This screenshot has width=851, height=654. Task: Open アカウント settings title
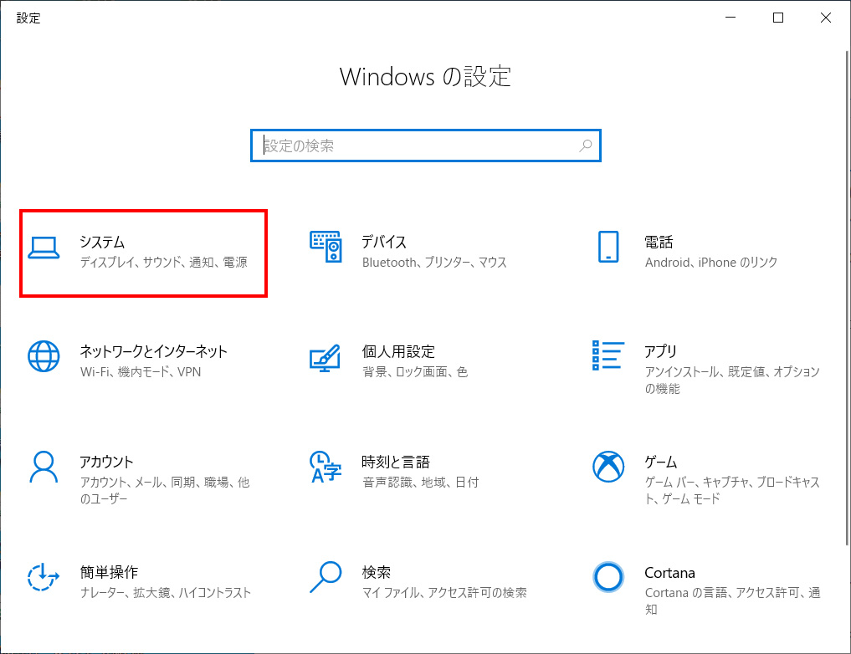click(x=106, y=462)
